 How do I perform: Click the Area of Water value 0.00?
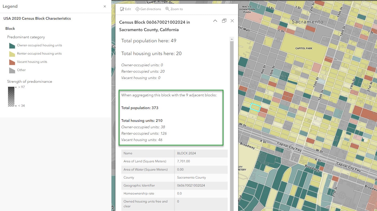click(x=201, y=169)
